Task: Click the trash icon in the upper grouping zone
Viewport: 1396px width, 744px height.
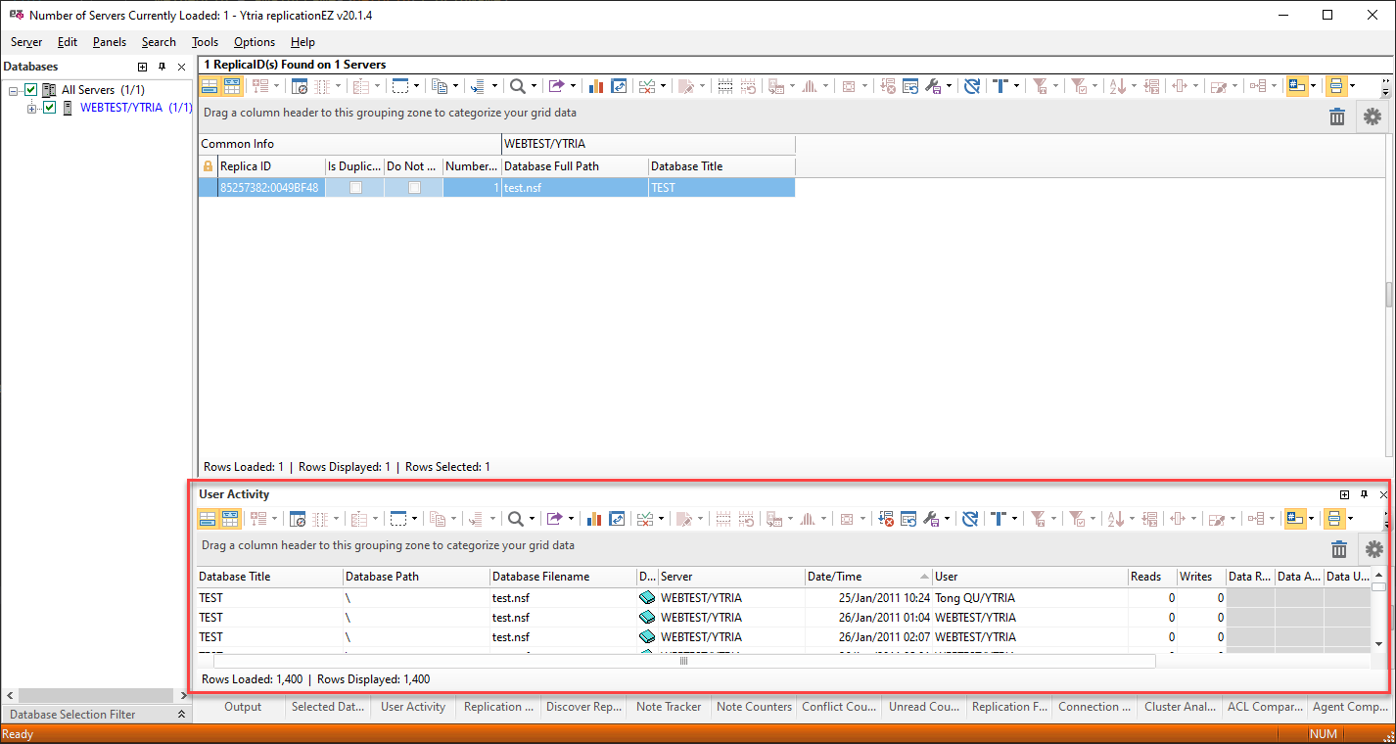Action: click(1336, 116)
